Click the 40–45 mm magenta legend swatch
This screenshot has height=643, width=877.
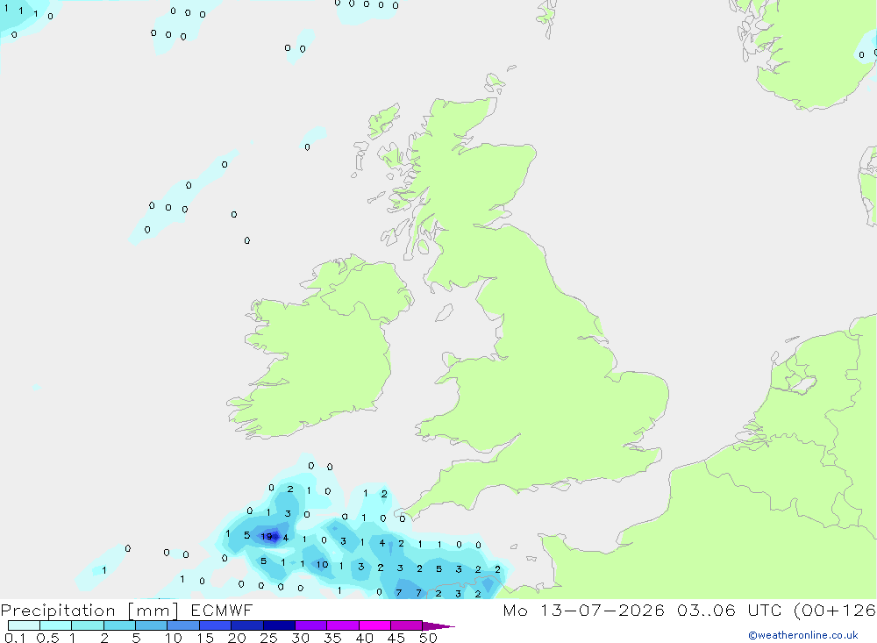374,625
